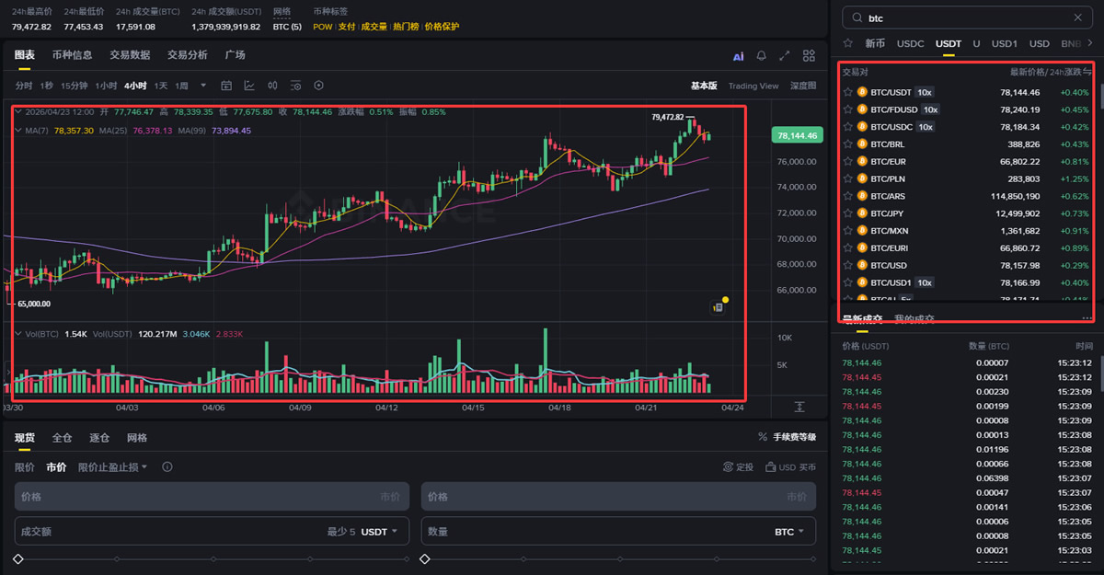The height and width of the screenshot is (575, 1104).
Task: Favorite the BTC/USDT pair with its star
Action: click(x=848, y=92)
